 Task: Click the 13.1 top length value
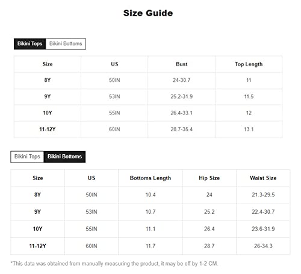(249, 129)
